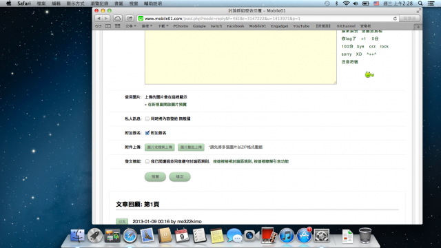Image resolution: width=441 pixels, height=248 pixels.
Task: Open Notification Center list icon
Action: tap(431, 3)
